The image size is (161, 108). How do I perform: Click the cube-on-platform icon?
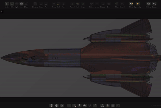coord(108,105)
